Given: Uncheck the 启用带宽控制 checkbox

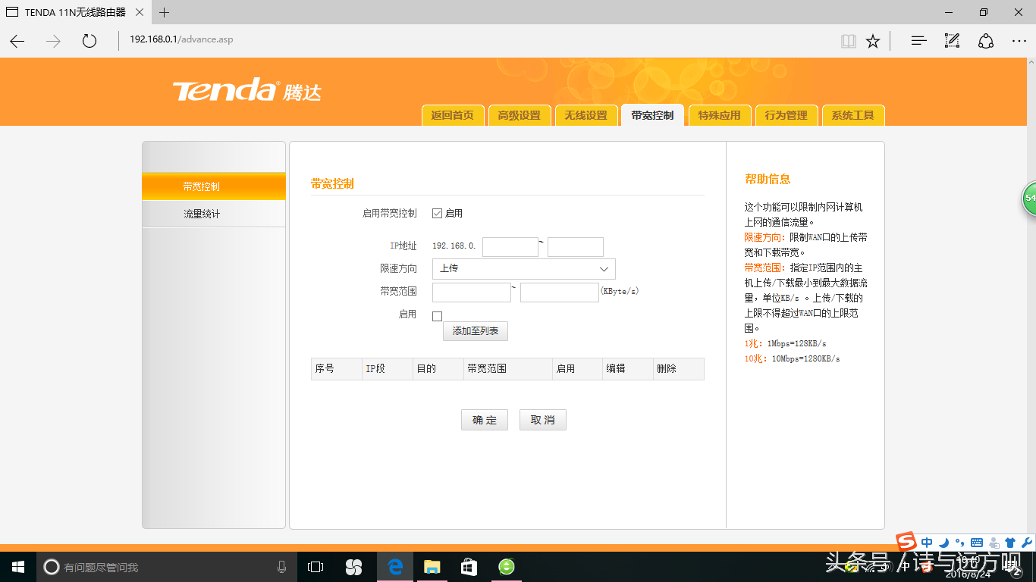Looking at the screenshot, I should (437, 214).
